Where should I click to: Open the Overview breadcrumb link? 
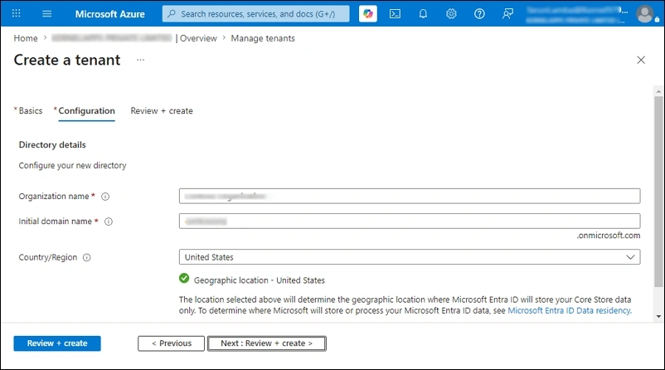198,38
